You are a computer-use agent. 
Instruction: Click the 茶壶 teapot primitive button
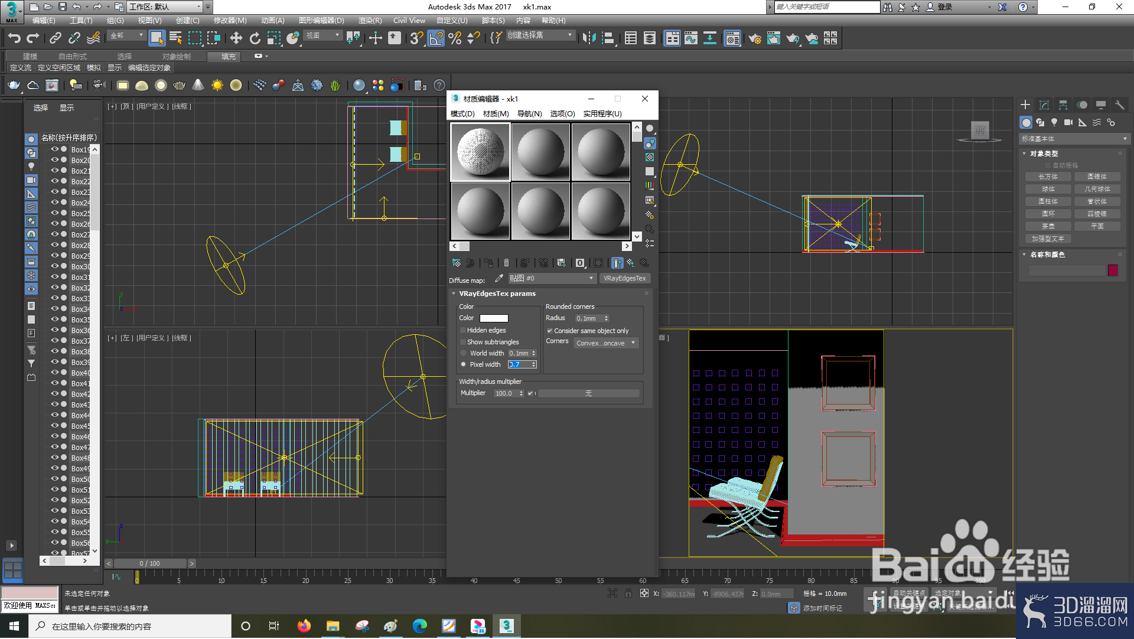coord(1048,226)
